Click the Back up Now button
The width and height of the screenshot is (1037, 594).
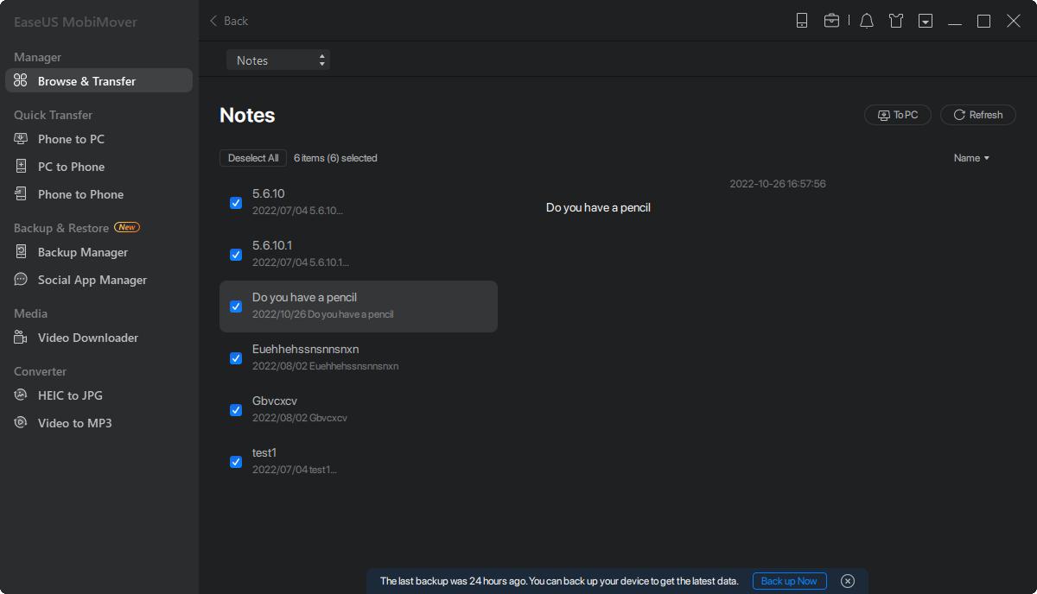tap(789, 581)
